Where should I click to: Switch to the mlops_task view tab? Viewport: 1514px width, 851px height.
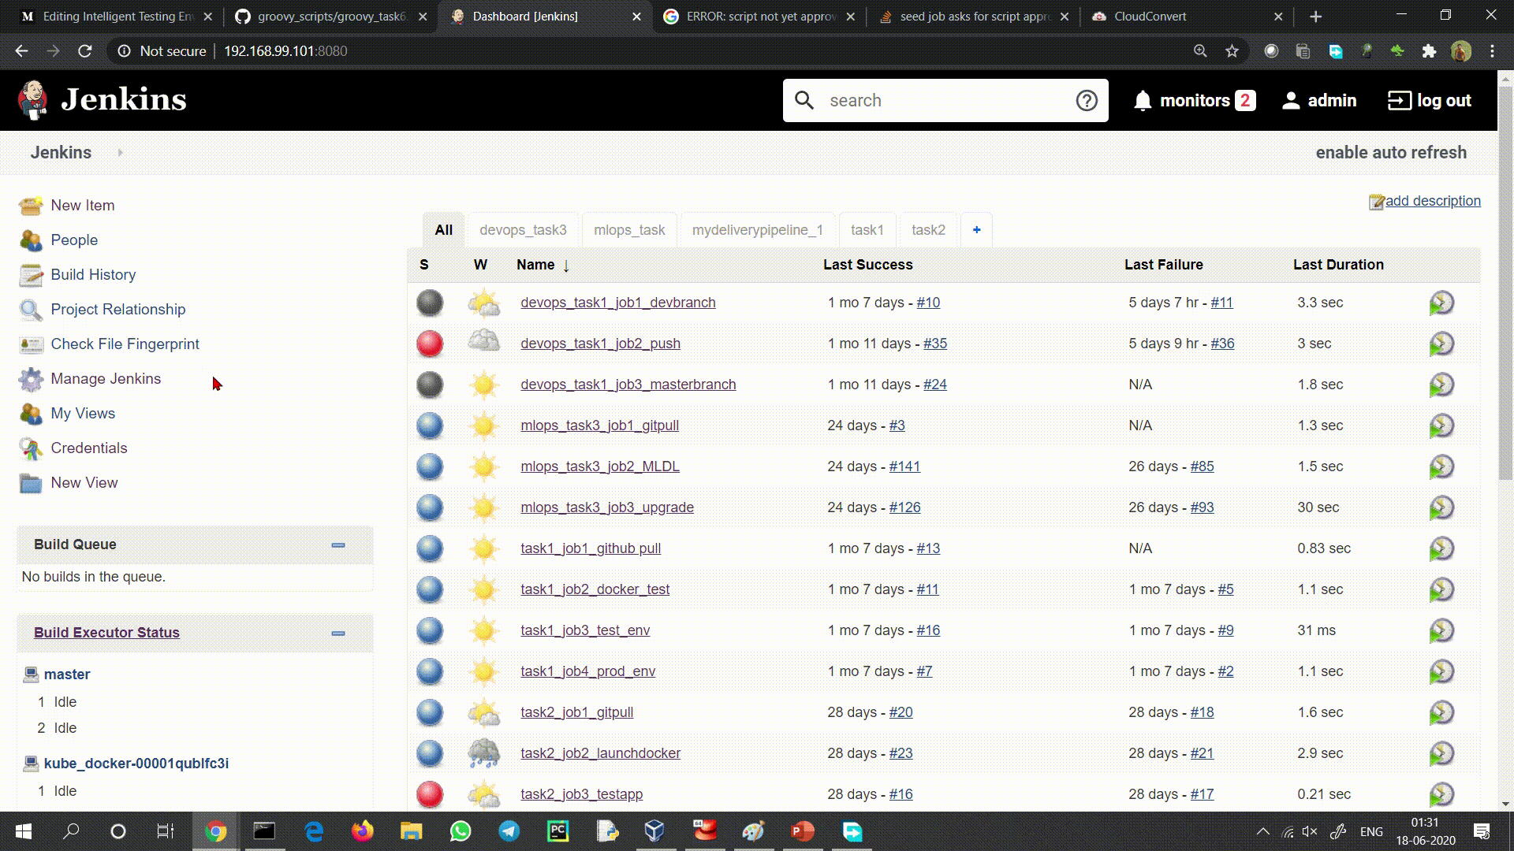click(x=629, y=230)
